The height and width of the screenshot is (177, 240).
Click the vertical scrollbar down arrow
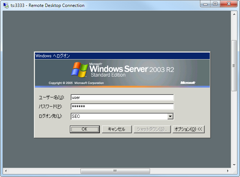pos(234,165)
